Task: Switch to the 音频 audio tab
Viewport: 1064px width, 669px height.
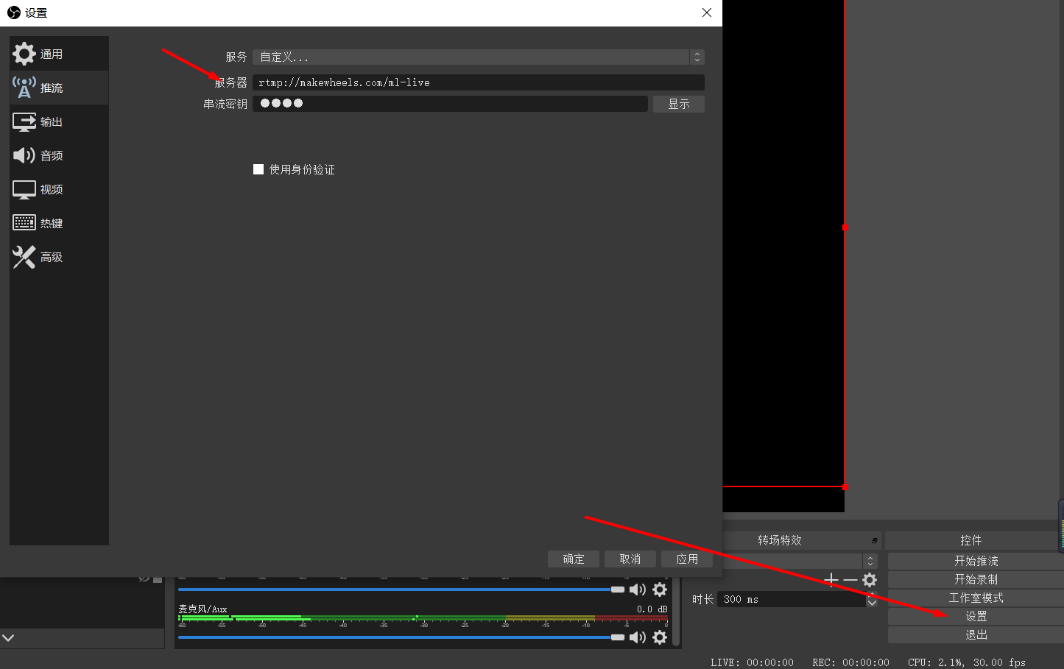Action: [x=59, y=155]
